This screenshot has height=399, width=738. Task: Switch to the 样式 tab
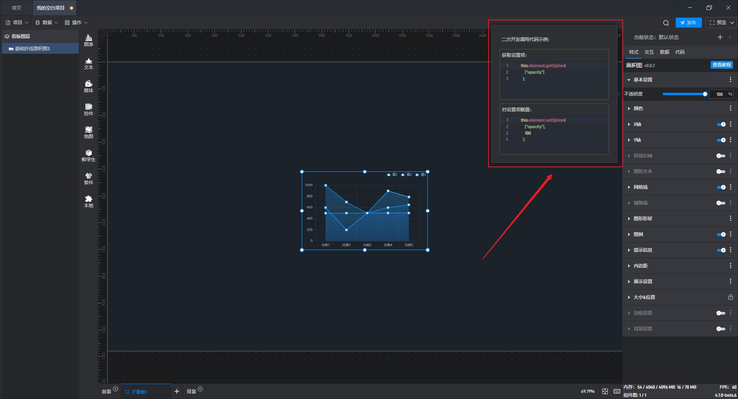[633, 52]
